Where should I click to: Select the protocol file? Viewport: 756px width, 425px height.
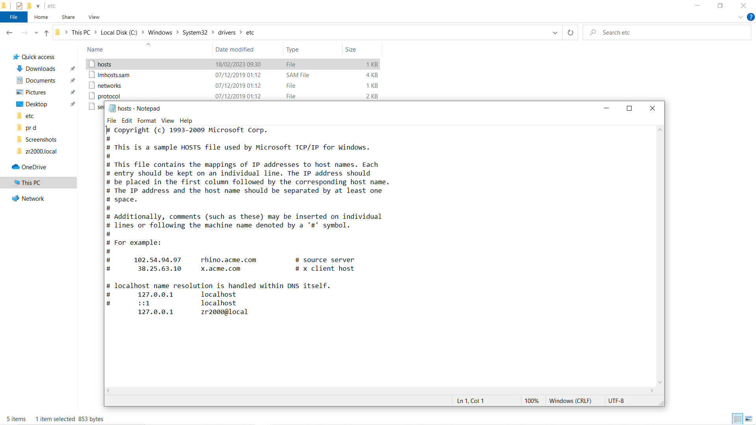(x=109, y=96)
